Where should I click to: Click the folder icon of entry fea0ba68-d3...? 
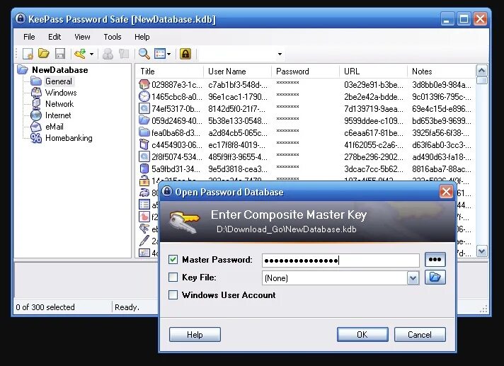(x=144, y=132)
